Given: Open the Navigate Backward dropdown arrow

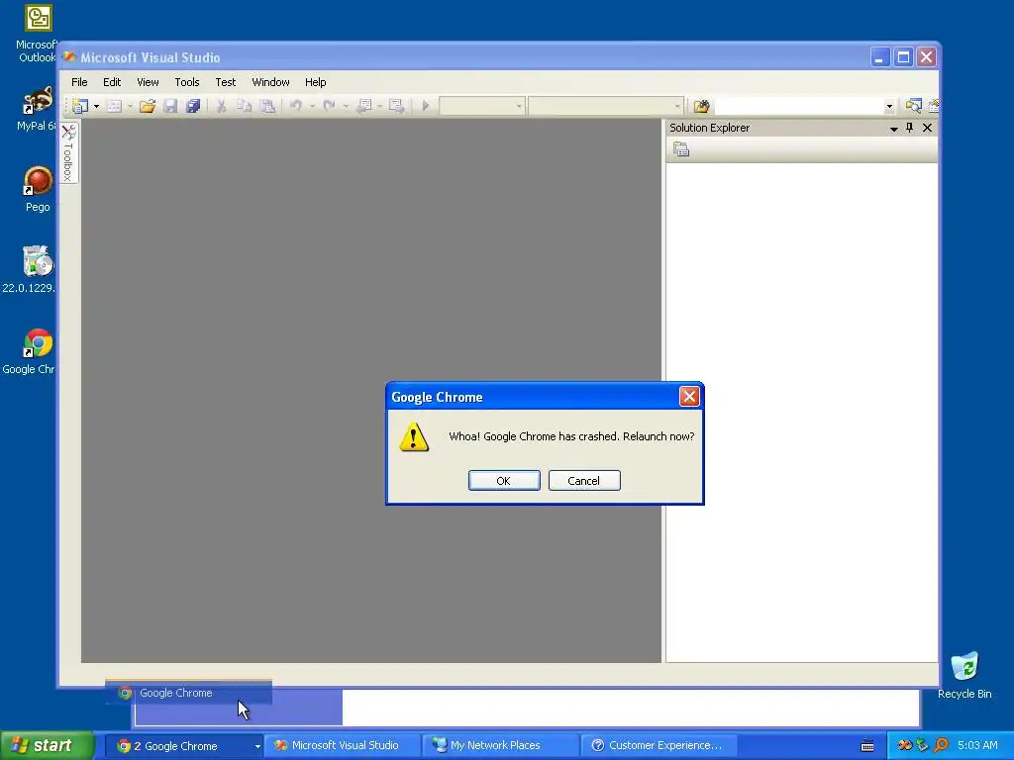Looking at the screenshot, I should click(x=379, y=106).
